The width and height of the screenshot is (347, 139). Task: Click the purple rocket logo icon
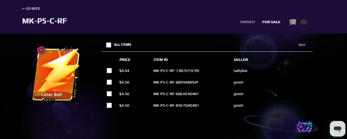pos(304,127)
